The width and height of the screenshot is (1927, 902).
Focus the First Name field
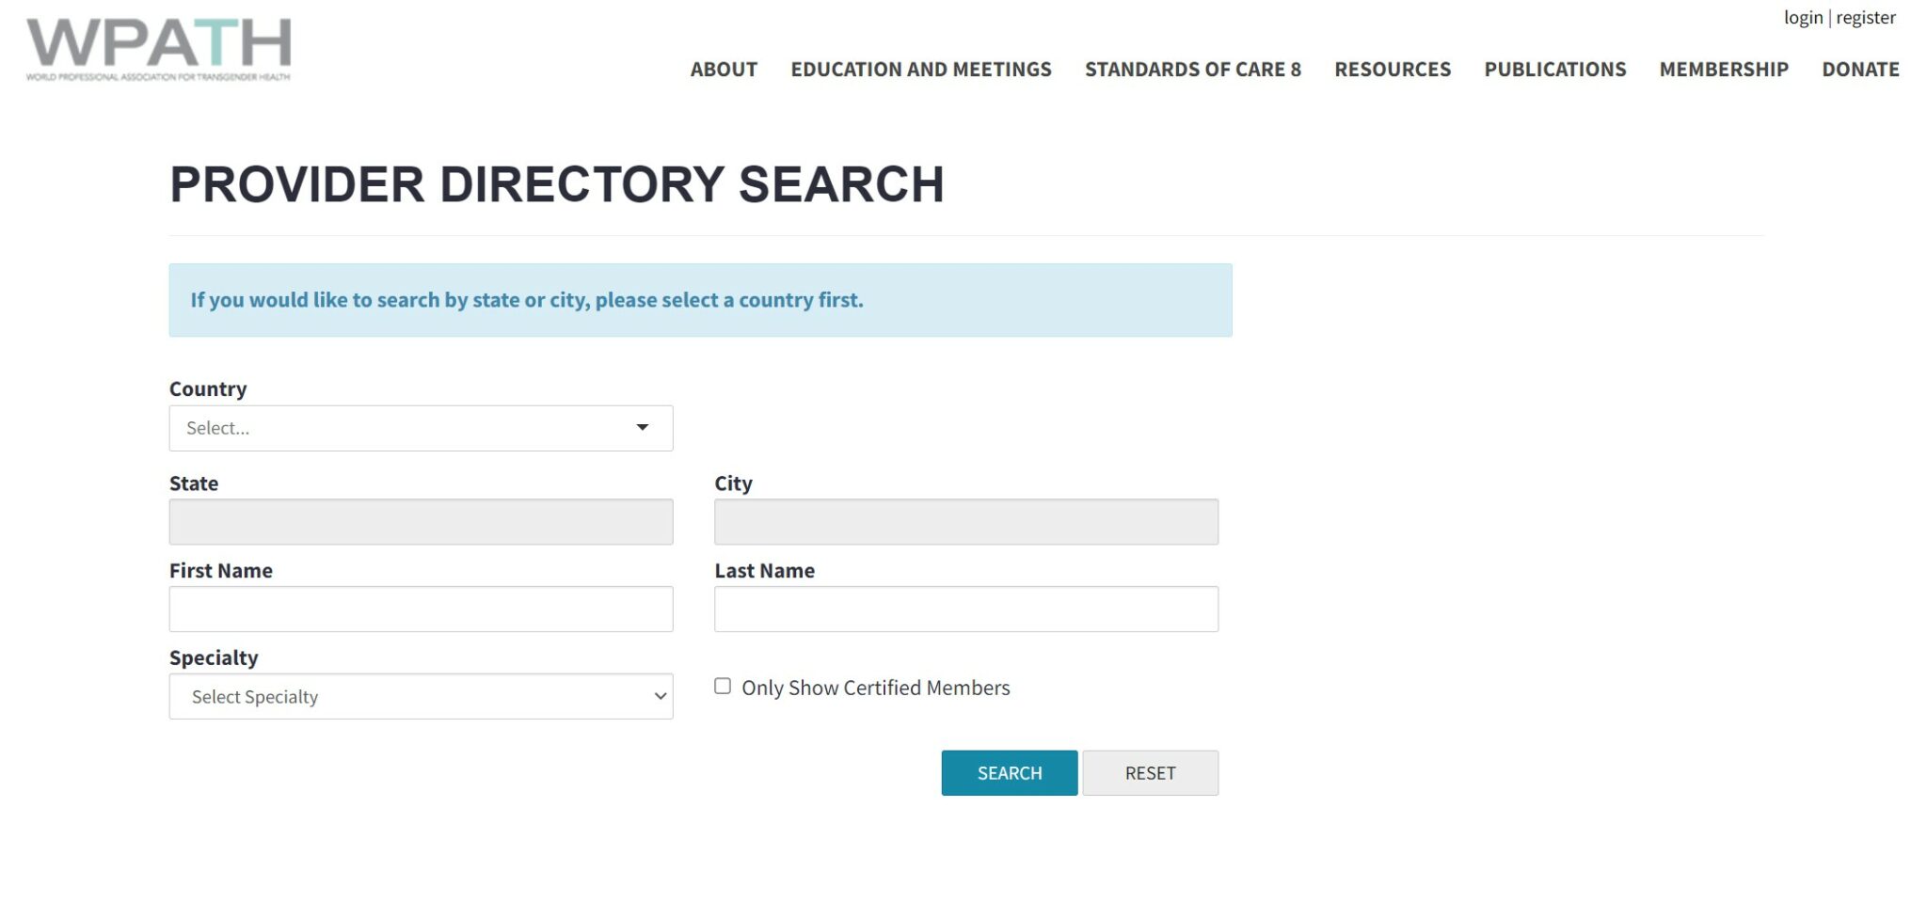[x=421, y=609]
